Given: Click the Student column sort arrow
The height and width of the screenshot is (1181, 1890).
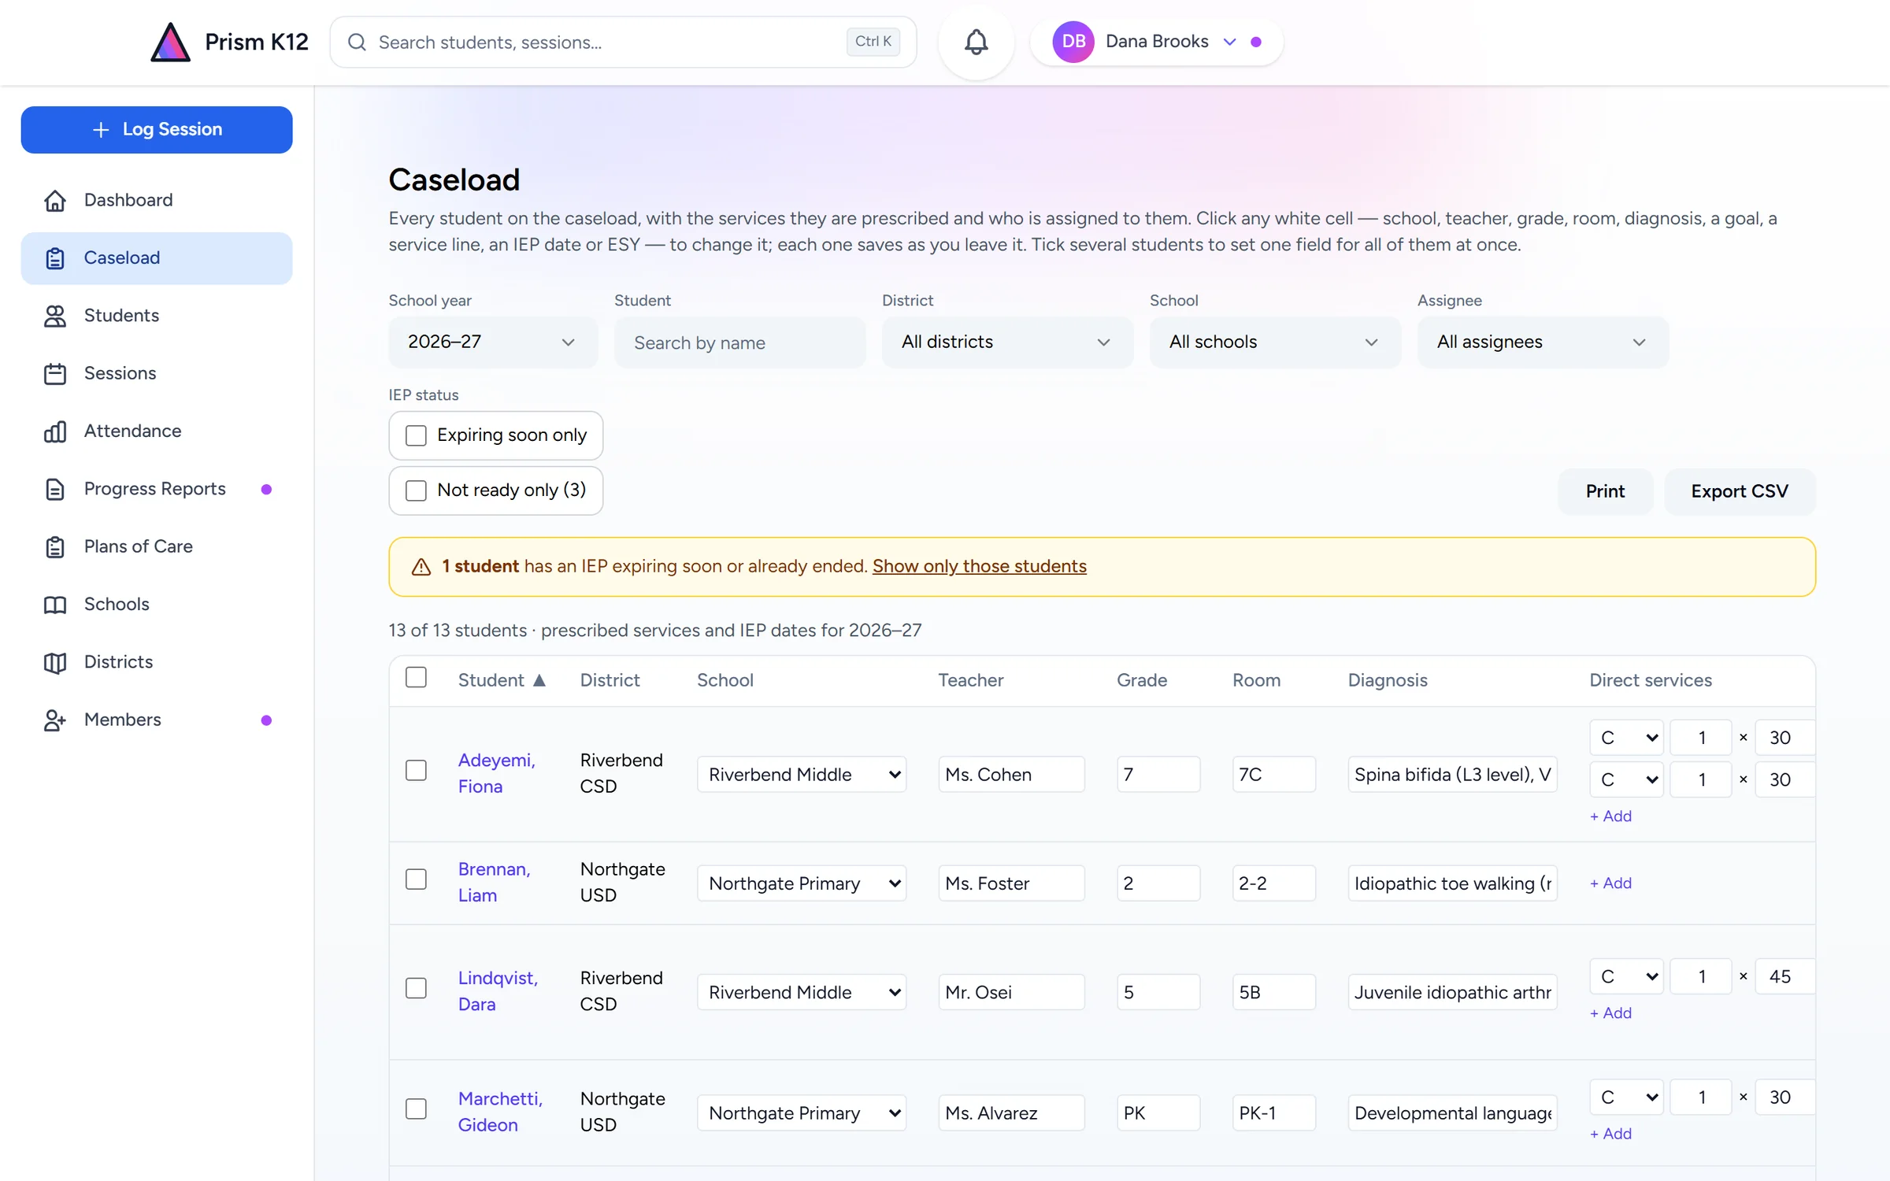Looking at the screenshot, I should point(539,680).
